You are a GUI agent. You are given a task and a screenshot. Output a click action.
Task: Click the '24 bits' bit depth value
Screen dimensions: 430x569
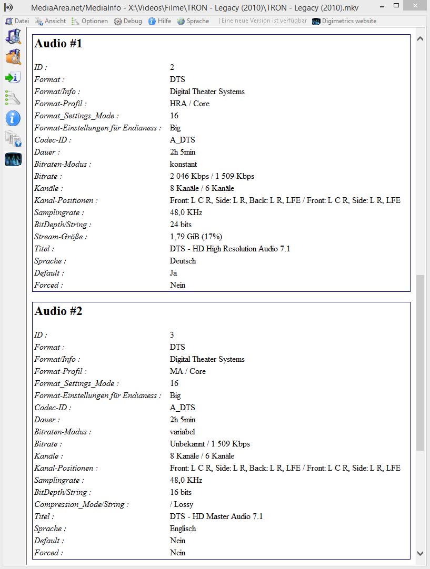(181, 225)
